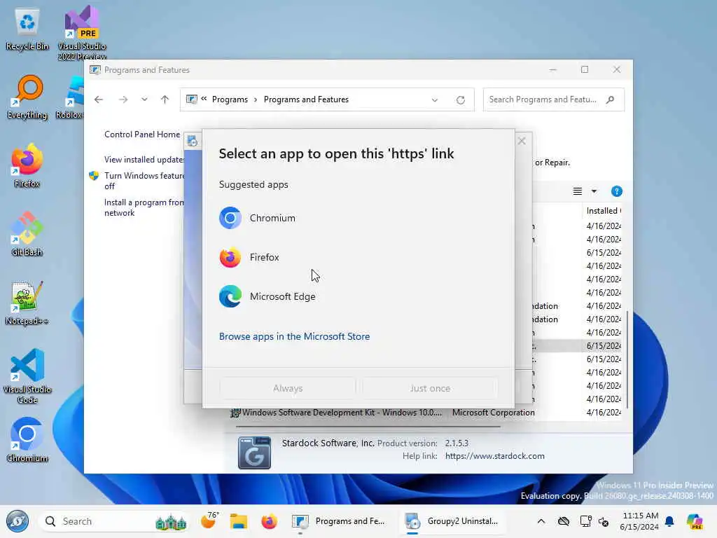Image resolution: width=717 pixels, height=538 pixels.
Task: Click the forward navigation arrow
Action: pos(123,99)
